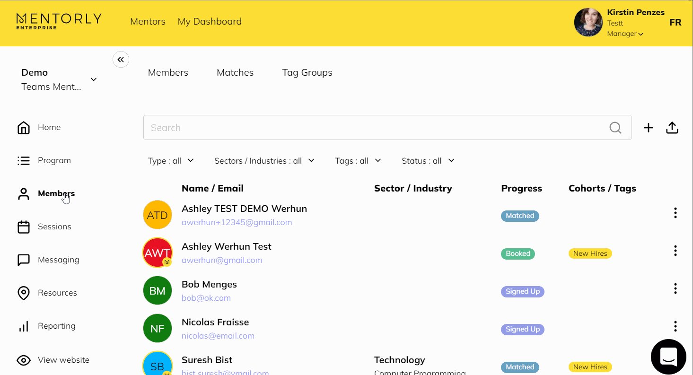Open three-dot menu for Nicolas Fraisse
This screenshot has height=375, width=693.
pos(675,326)
